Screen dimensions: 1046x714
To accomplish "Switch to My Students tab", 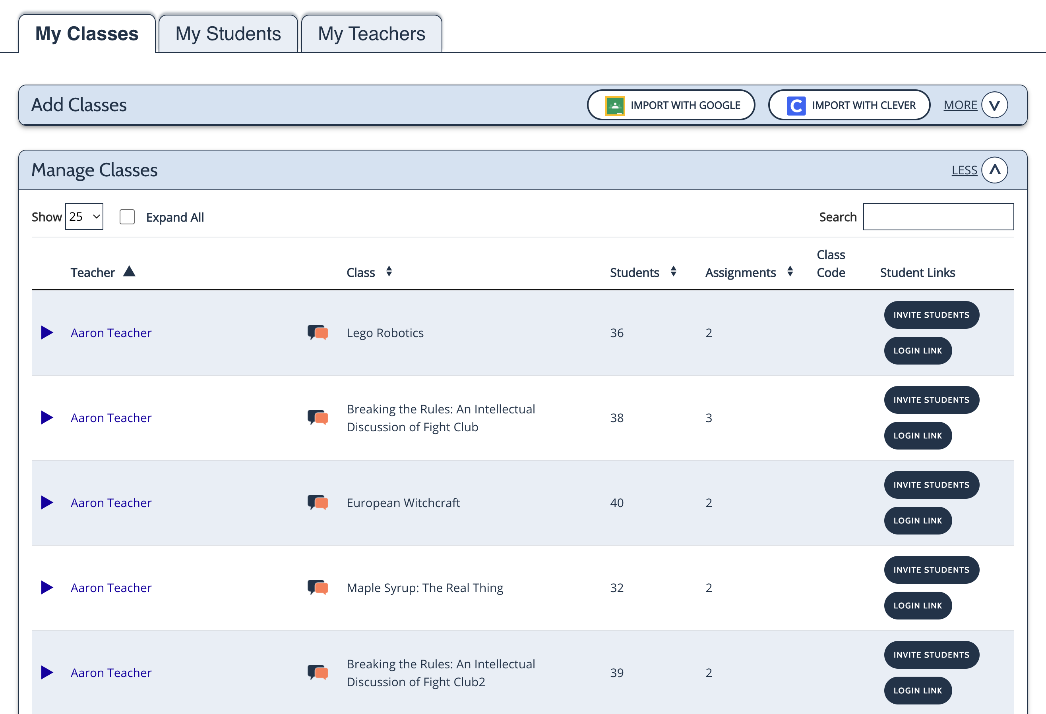I will (228, 34).
